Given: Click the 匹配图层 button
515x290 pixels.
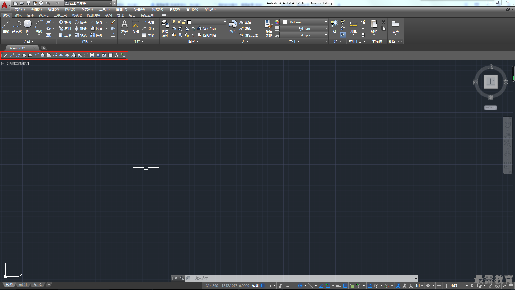Looking at the screenshot, I should point(207,35).
